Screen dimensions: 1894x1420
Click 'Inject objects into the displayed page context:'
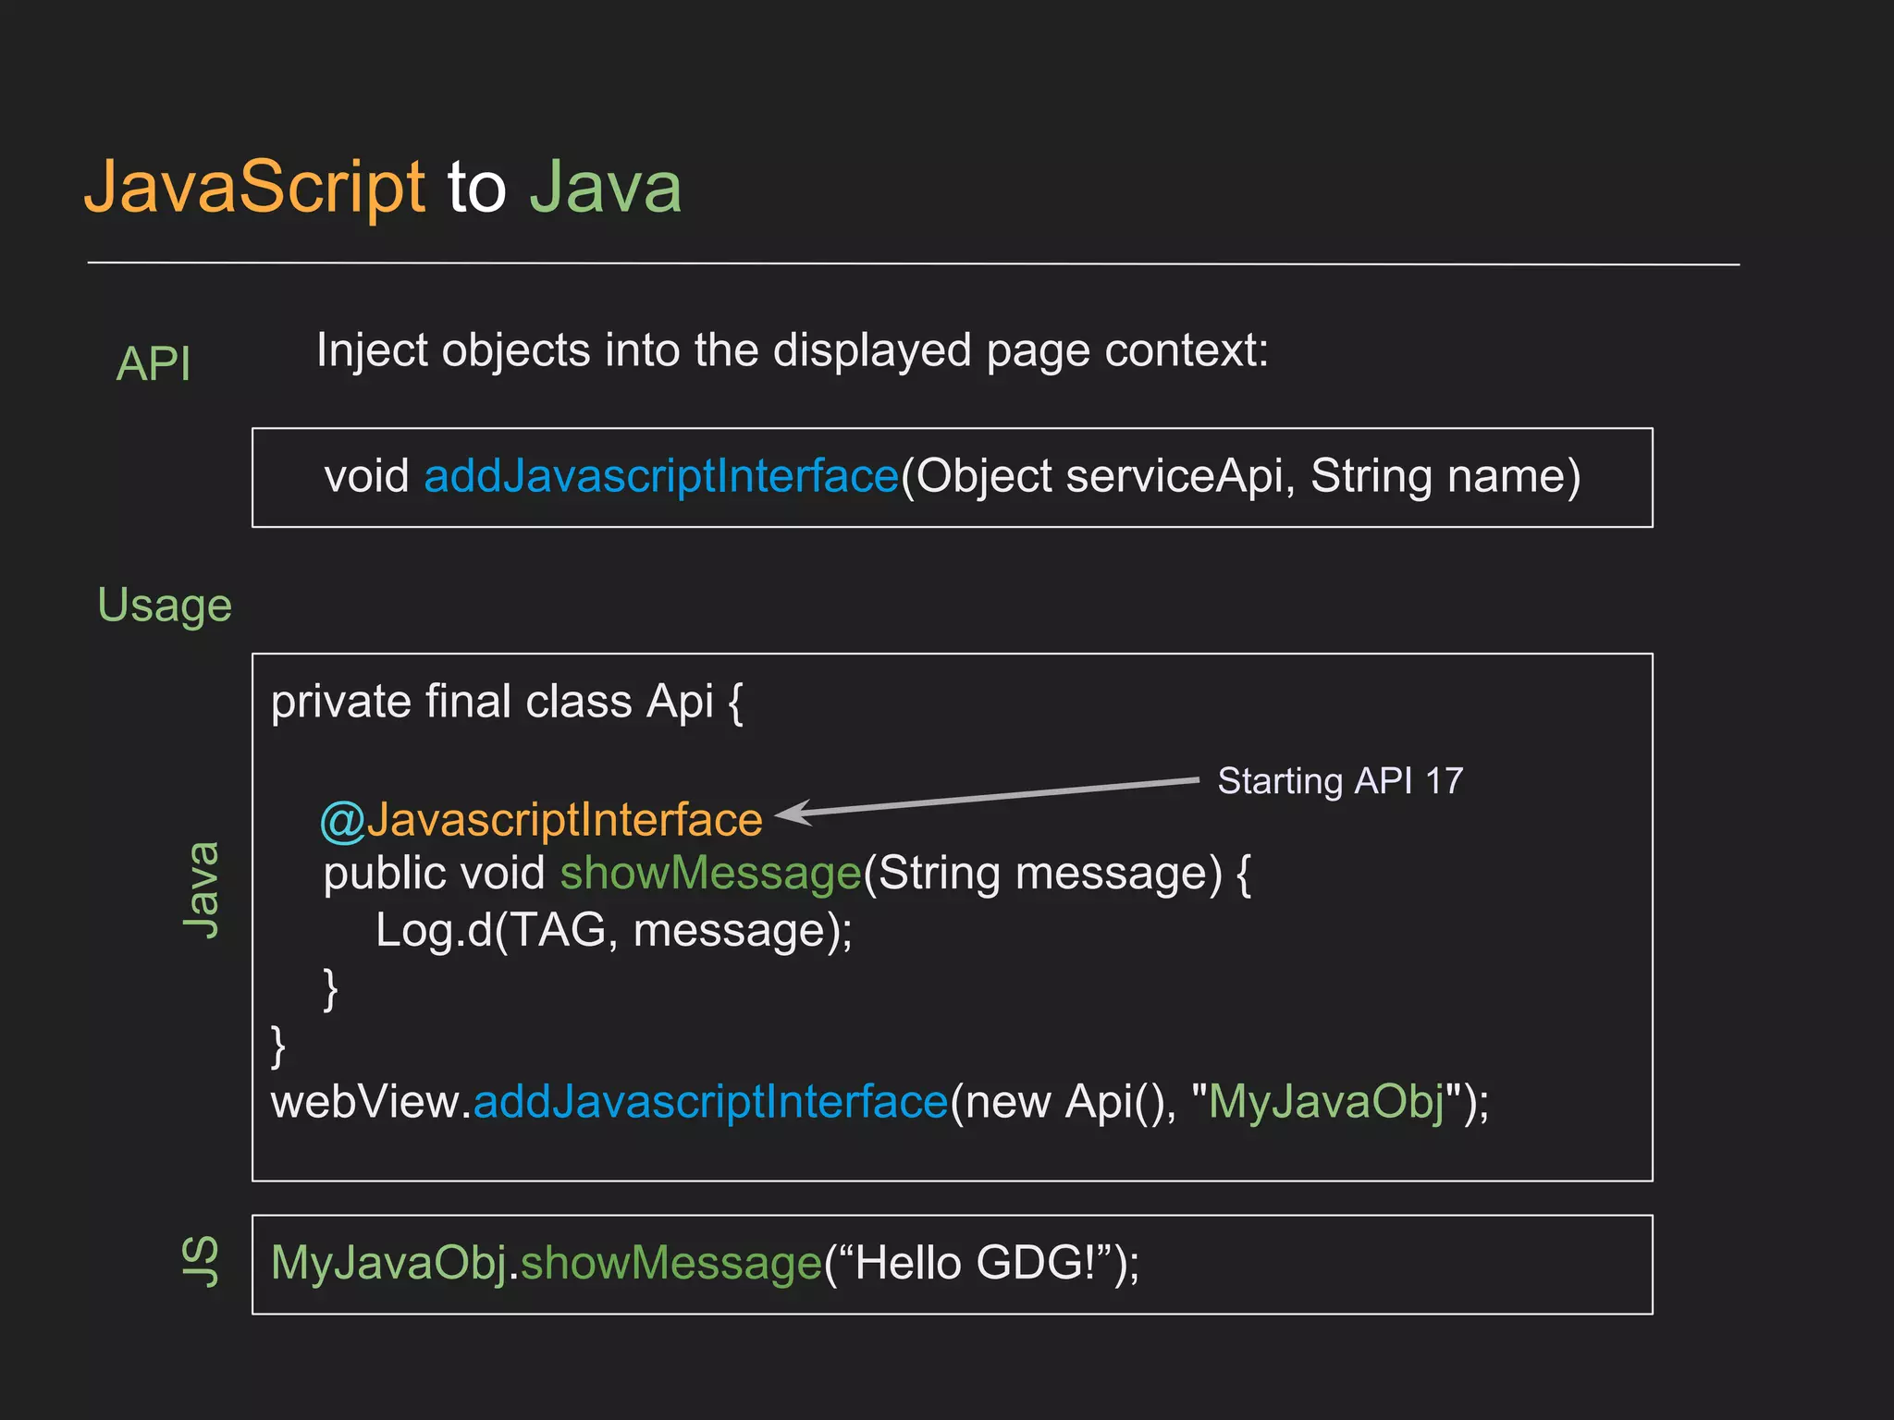[793, 351]
